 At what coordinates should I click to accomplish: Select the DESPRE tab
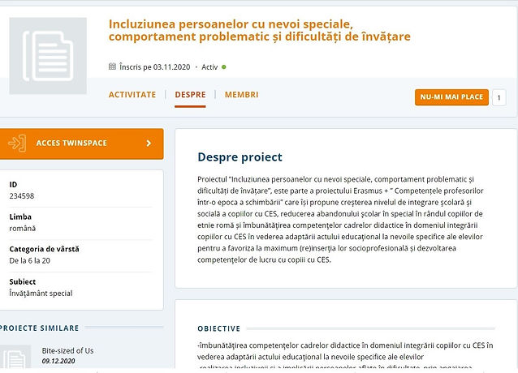[190, 95]
